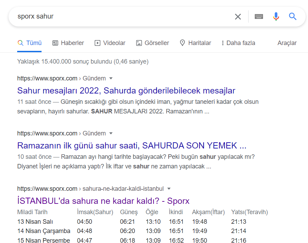
Task: Expand the Daha fazla menu
Action: click(238, 43)
